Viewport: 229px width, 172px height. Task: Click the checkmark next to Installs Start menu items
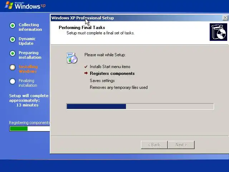[x=86, y=67]
